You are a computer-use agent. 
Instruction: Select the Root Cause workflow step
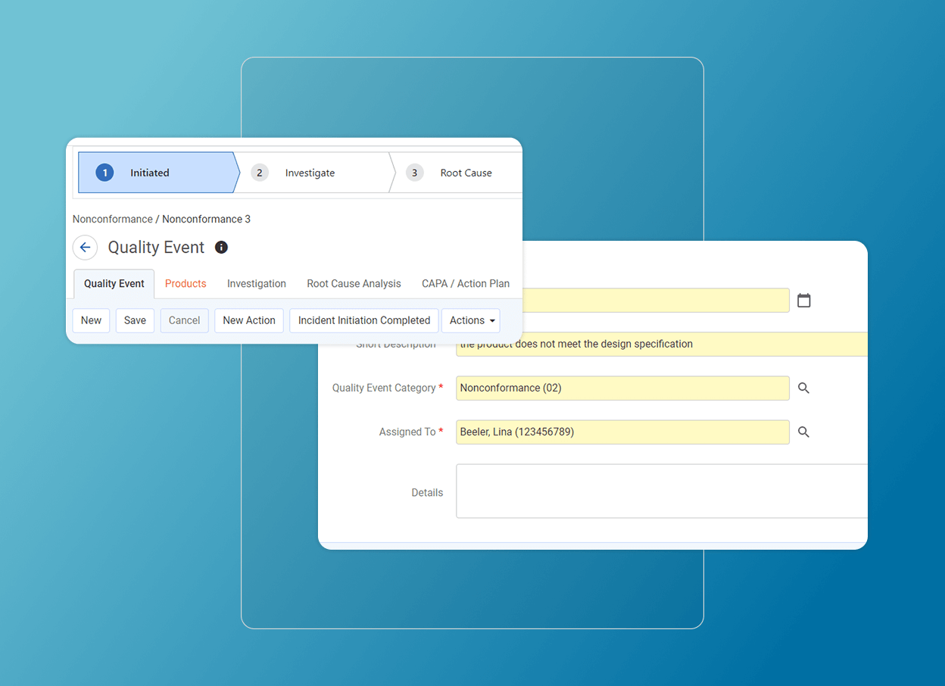click(465, 172)
